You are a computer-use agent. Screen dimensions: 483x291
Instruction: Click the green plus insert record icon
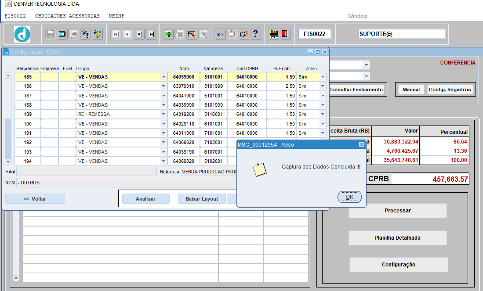[x=168, y=34]
